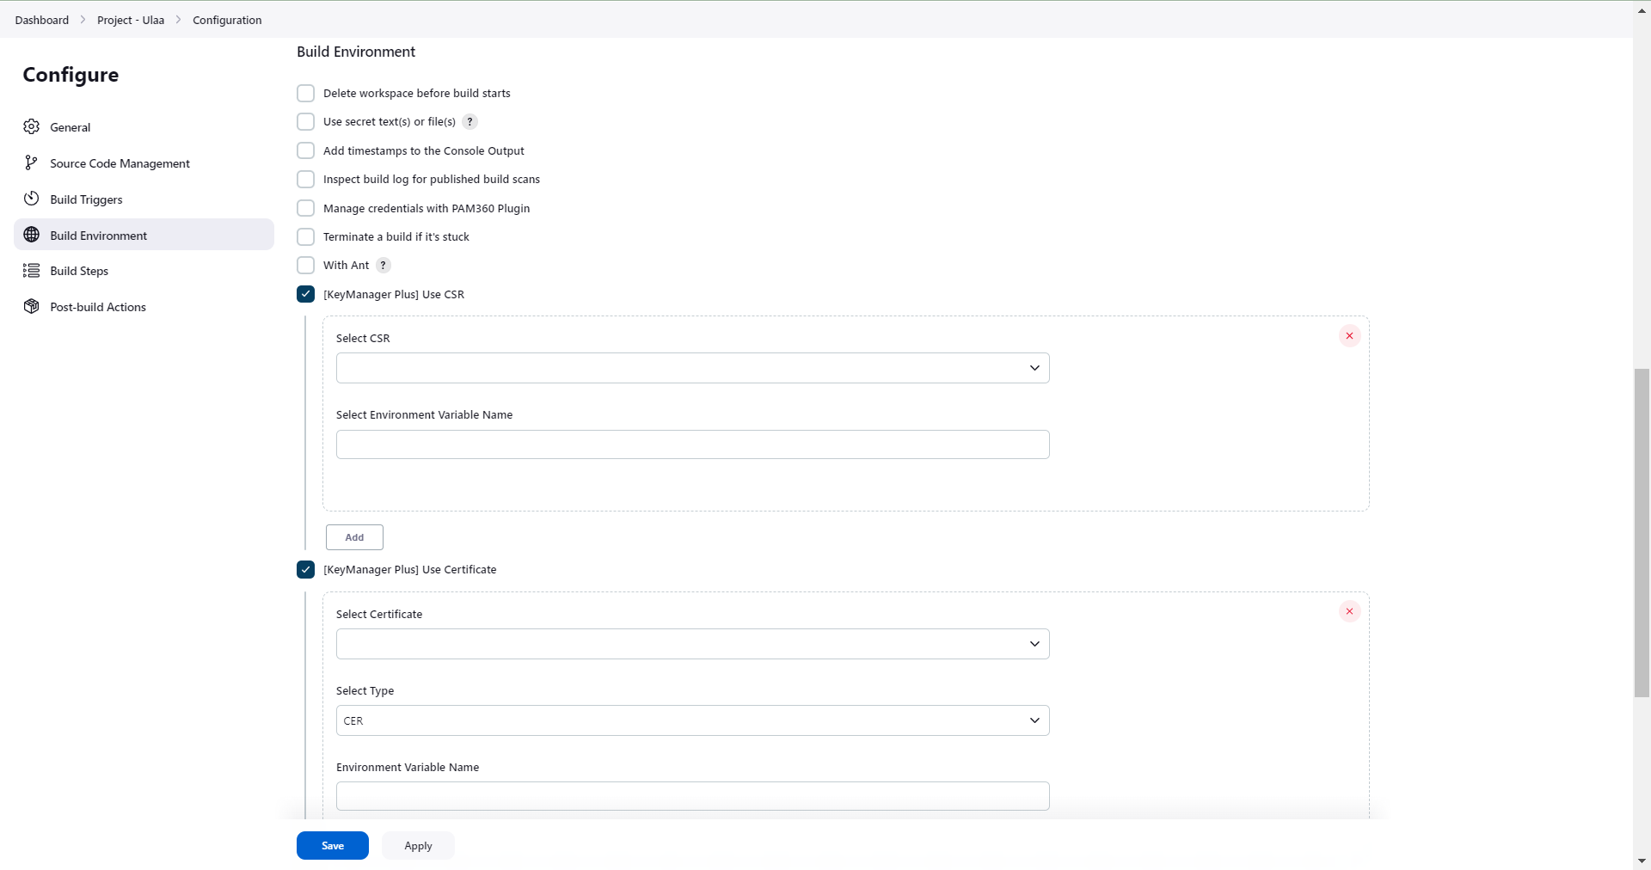Open help question mark next to With Ant
Image resolution: width=1651 pixels, height=870 pixels.
384,266
